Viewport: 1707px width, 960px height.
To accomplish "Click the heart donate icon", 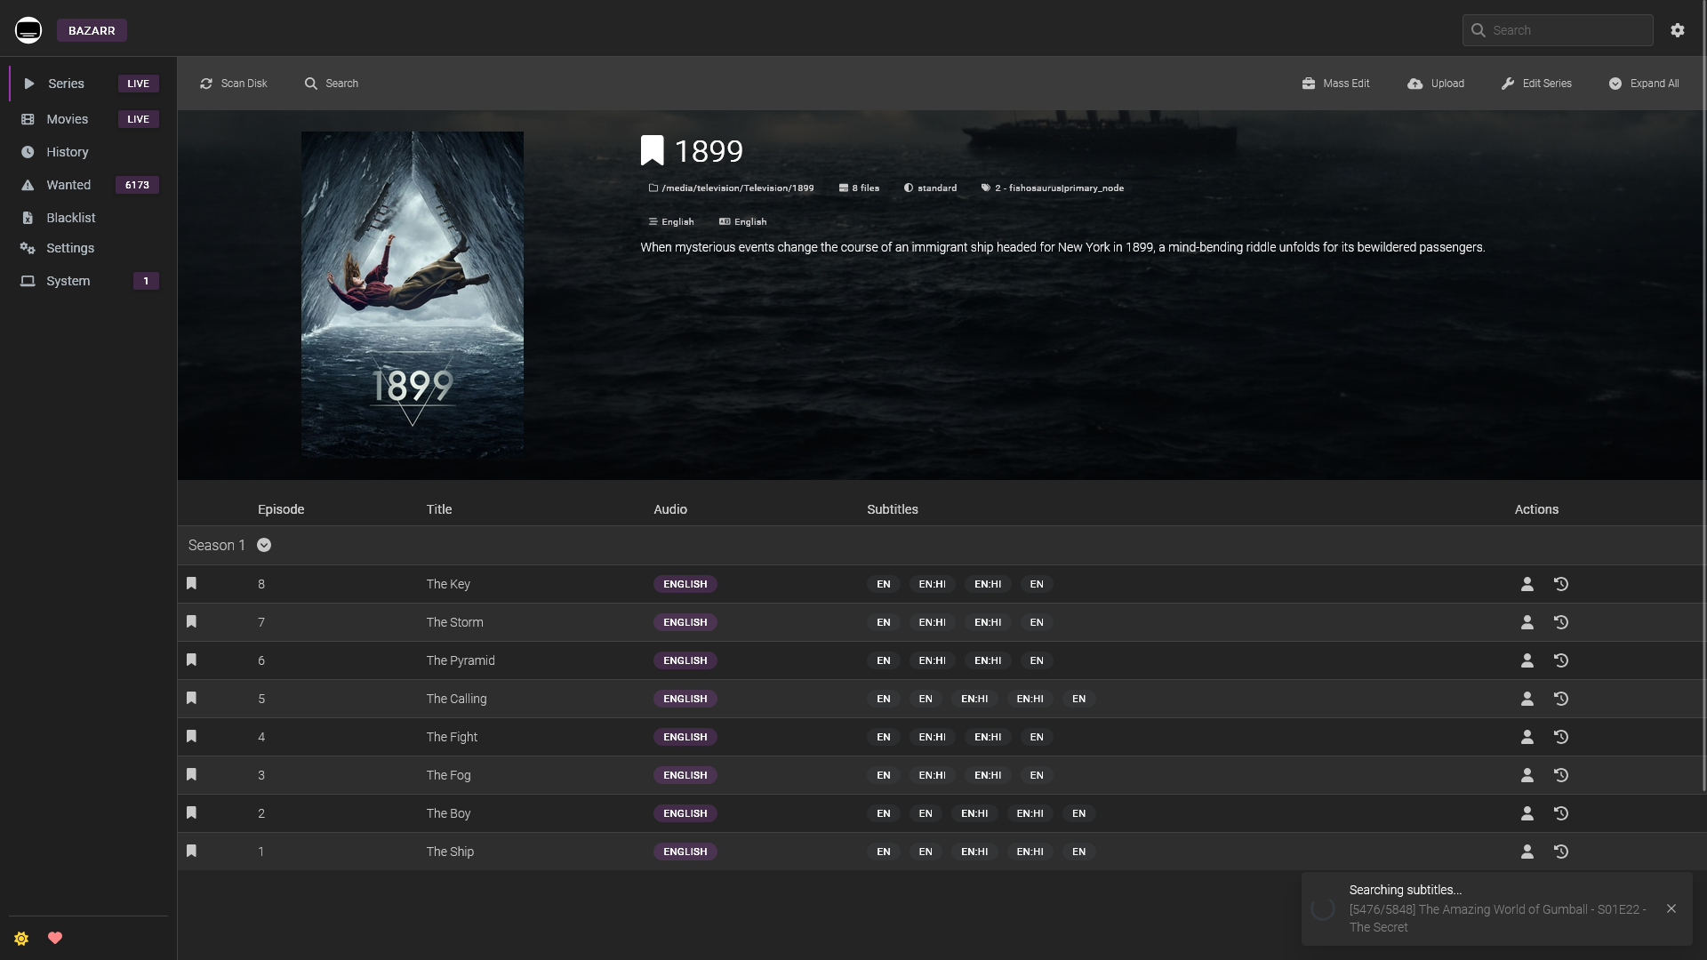I will coord(55,938).
